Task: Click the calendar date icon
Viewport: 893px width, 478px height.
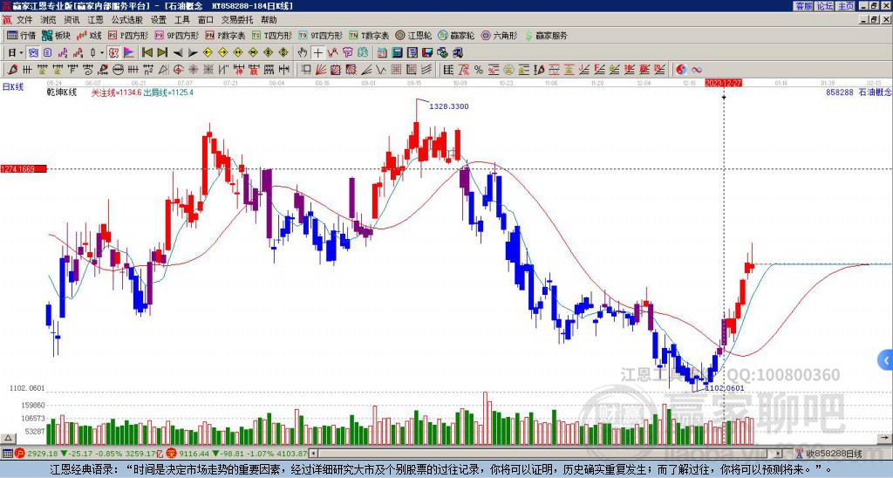Action: point(382,53)
